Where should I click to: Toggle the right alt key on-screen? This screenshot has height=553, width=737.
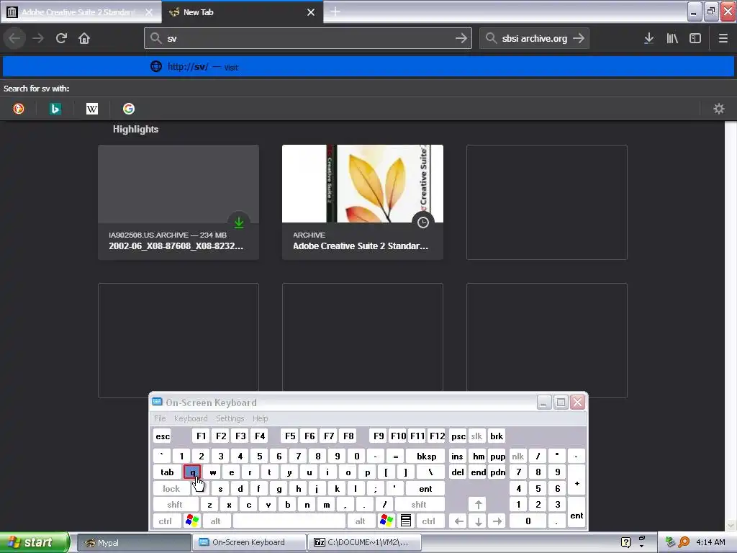(360, 521)
